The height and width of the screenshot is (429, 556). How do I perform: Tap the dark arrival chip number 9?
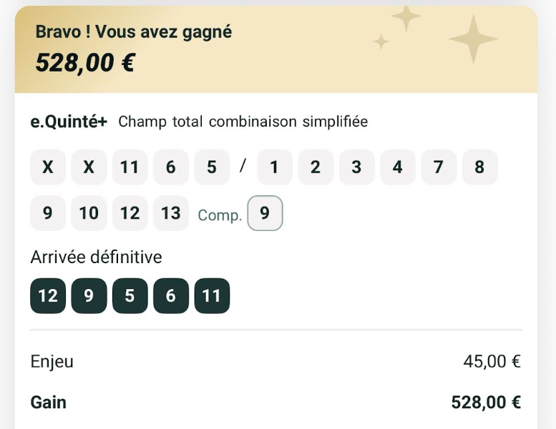pyautogui.click(x=89, y=295)
